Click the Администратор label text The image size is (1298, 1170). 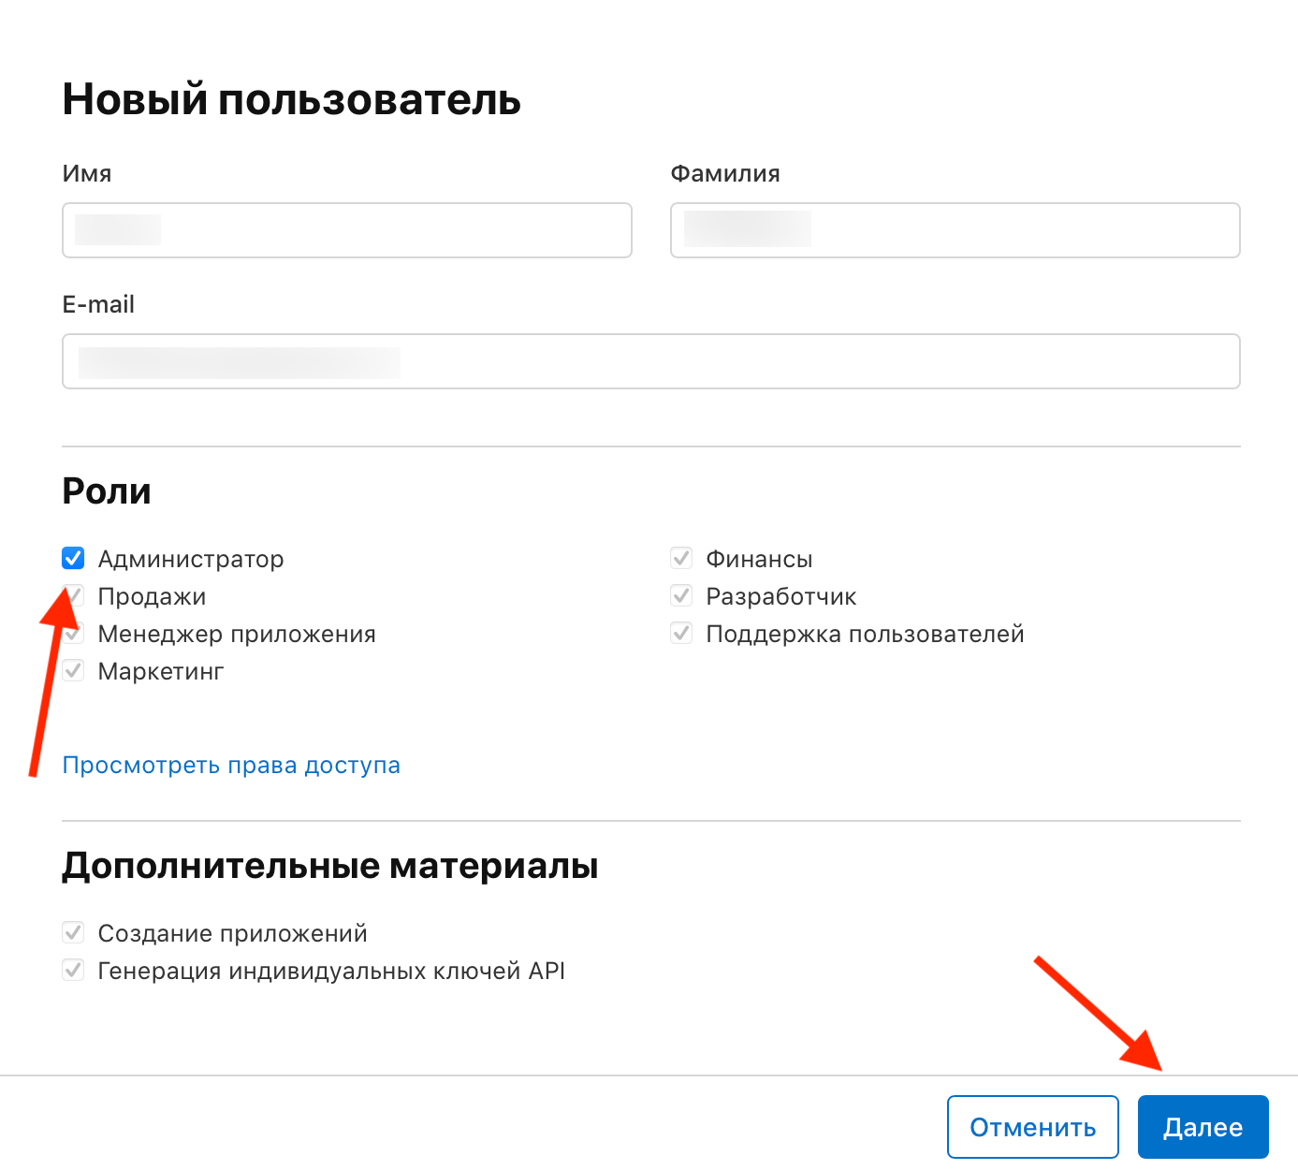pos(191,560)
